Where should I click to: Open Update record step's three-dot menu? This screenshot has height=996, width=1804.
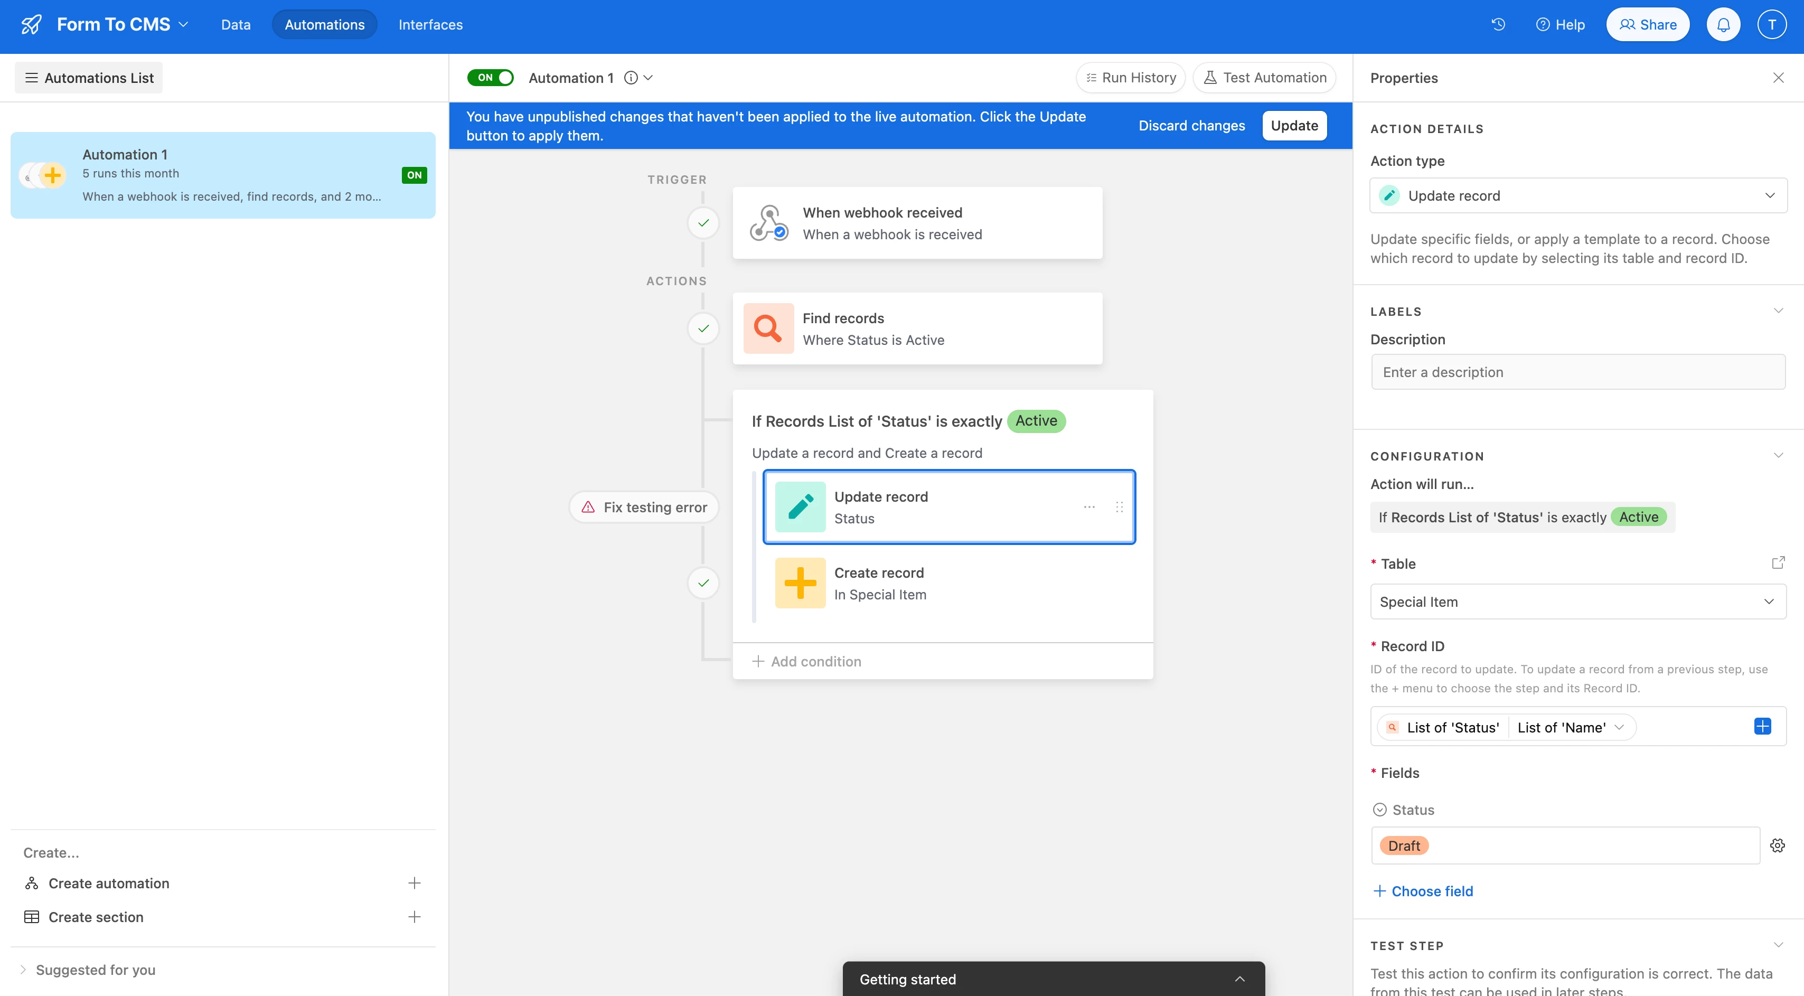[x=1089, y=507]
